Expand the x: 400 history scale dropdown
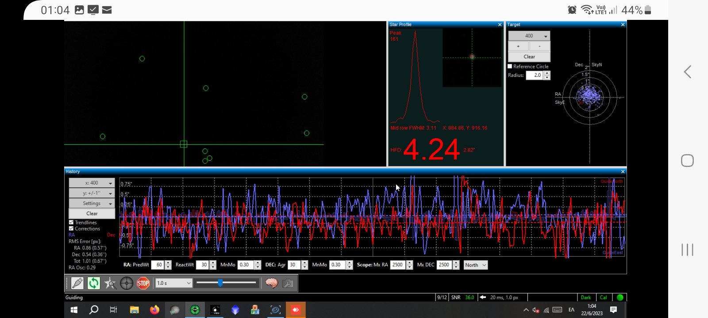This screenshot has width=708, height=318. [92, 183]
